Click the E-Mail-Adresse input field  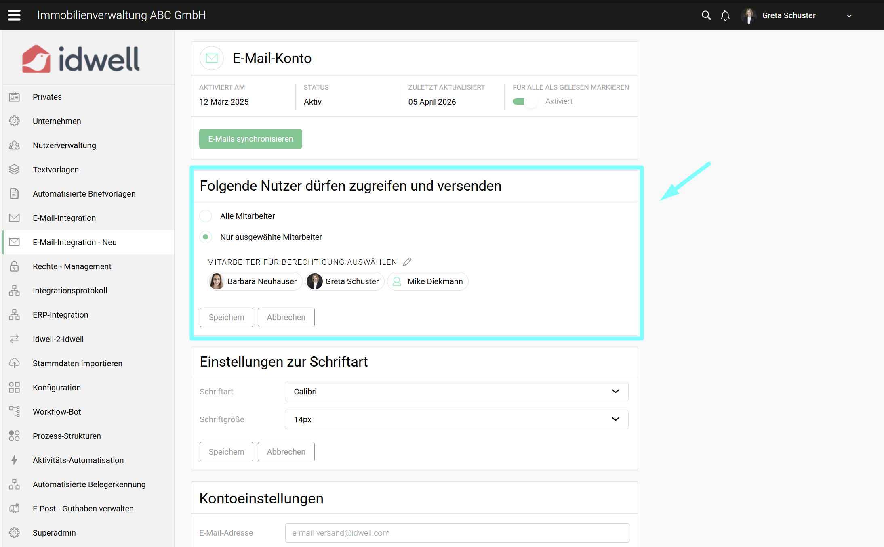[457, 533]
